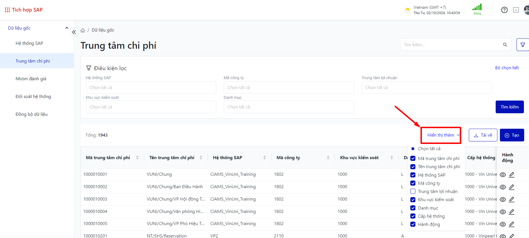Image resolution: width=529 pixels, height=238 pixels.
Task: Collapse sidebar with double chevron icon
Action: click(74, 32)
